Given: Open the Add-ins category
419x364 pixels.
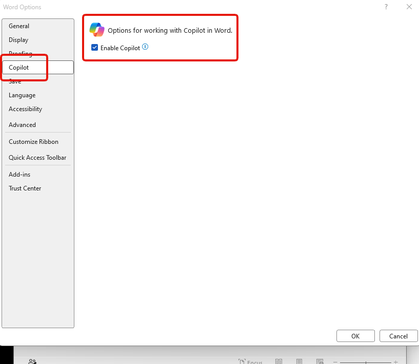Looking at the screenshot, I should coord(38,175).
